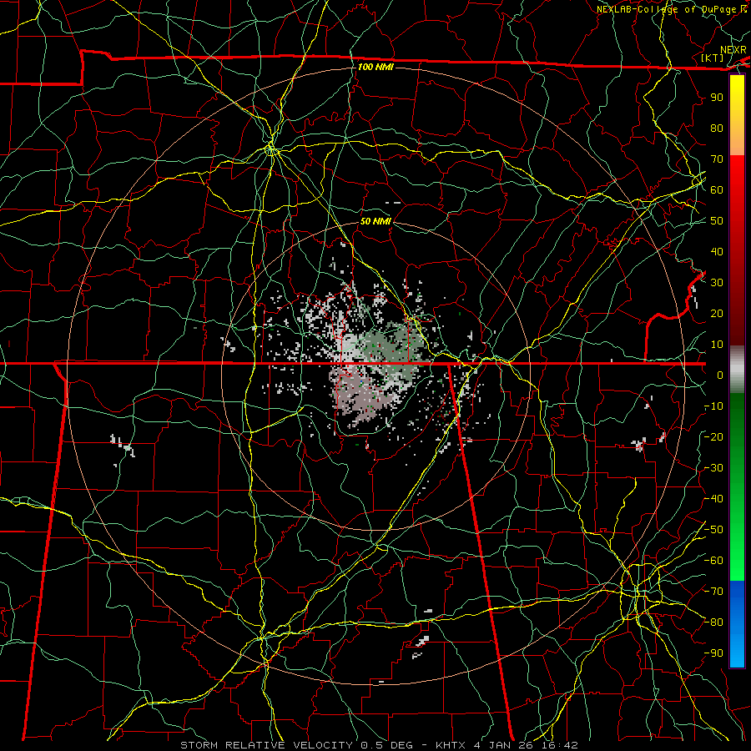Select the 90 value on velocity scale
The image size is (751, 751).
tap(717, 98)
